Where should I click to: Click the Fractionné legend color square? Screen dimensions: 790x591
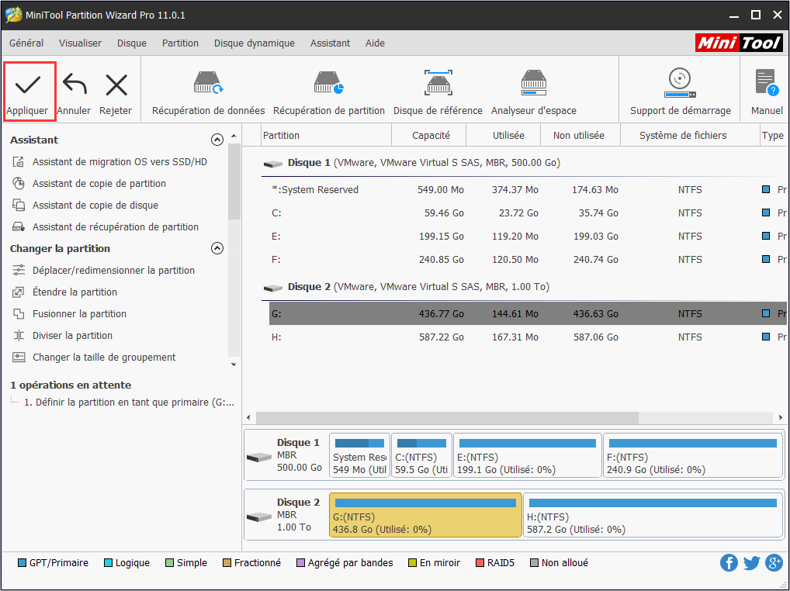[x=225, y=562]
